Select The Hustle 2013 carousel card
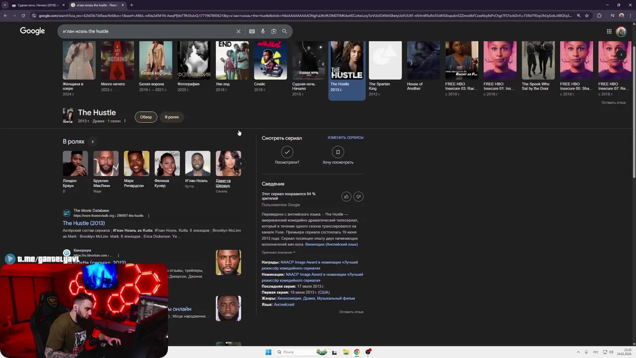 [x=347, y=71]
